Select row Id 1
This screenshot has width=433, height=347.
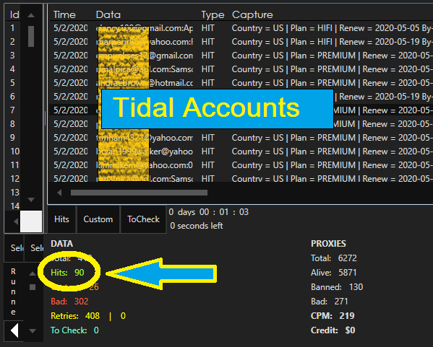(x=12, y=28)
